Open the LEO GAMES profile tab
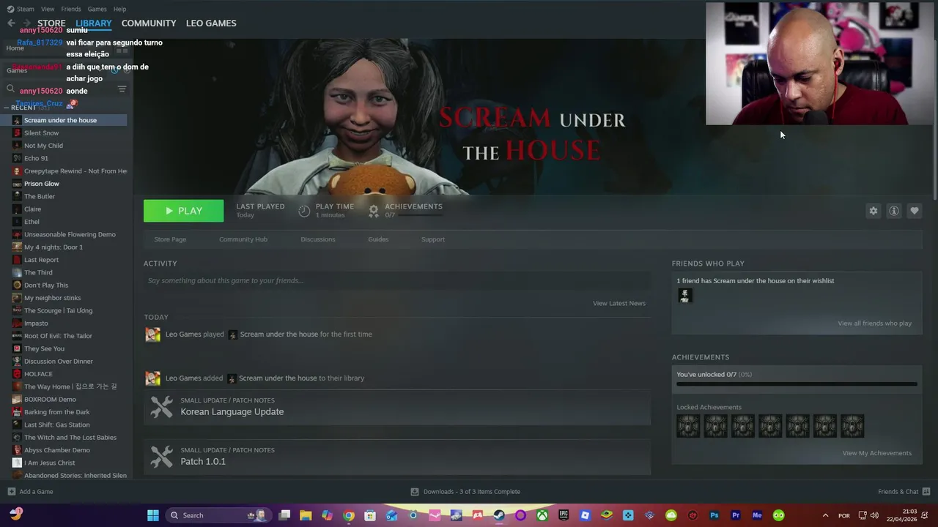 pyautogui.click(x=211, y=23)
